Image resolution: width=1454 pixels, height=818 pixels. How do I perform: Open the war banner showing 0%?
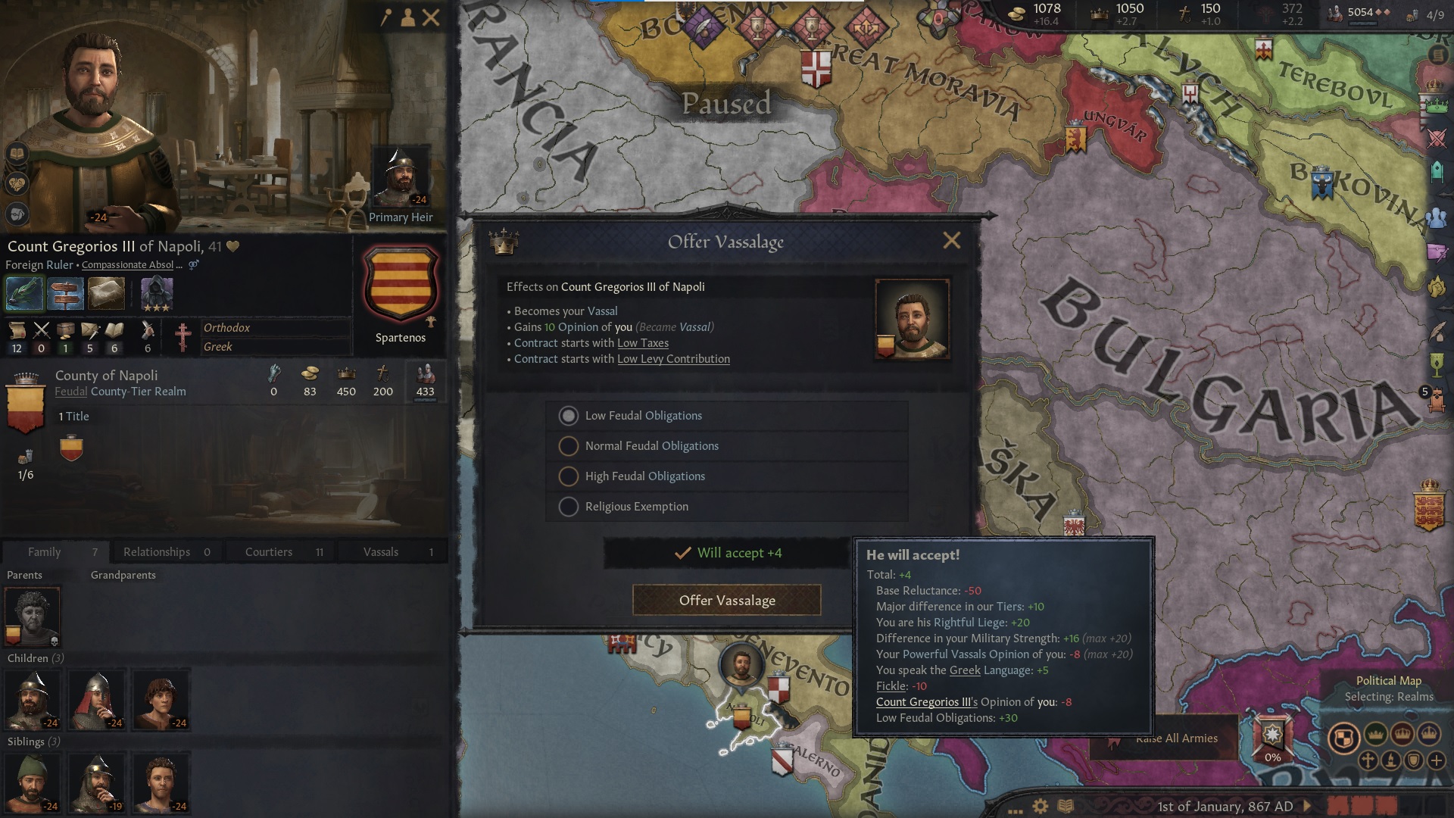1272,738
